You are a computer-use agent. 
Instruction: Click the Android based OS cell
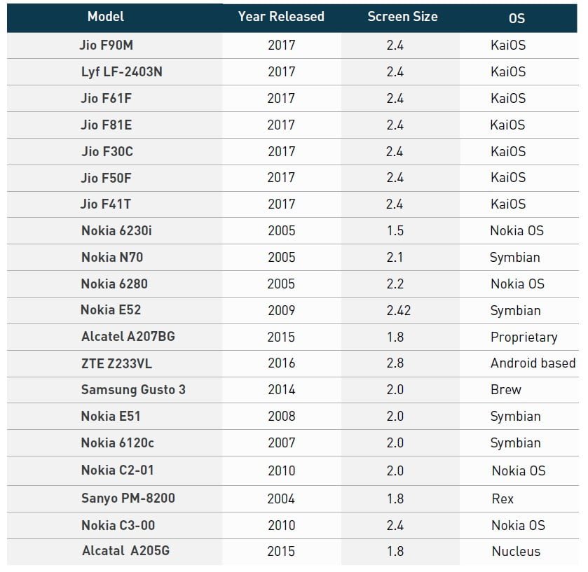[533, 363]
